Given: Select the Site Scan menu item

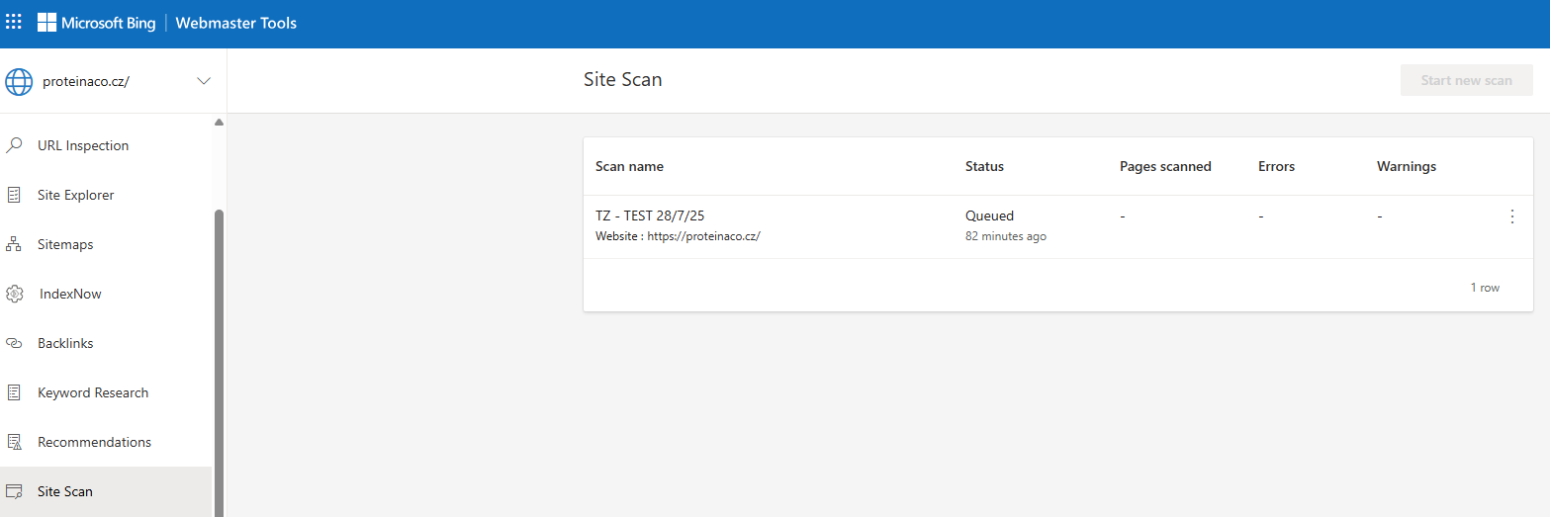Looking at the screenshot, I should pyautogui.click(x=65, y=491).
